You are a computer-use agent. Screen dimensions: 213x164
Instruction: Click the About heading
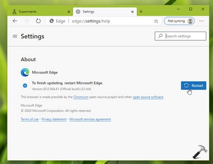click(28, 60)
